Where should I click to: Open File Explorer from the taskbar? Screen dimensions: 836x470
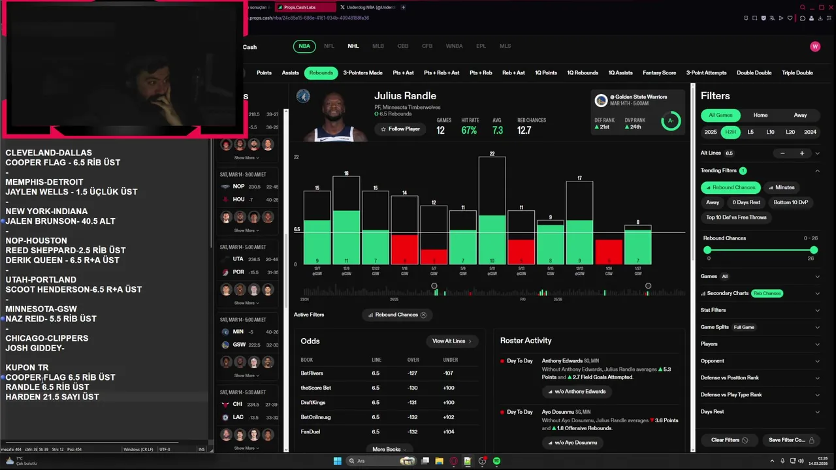coord(439,461)
